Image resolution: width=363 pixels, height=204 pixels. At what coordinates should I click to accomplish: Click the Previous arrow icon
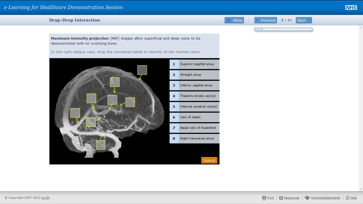pos(258,20)
